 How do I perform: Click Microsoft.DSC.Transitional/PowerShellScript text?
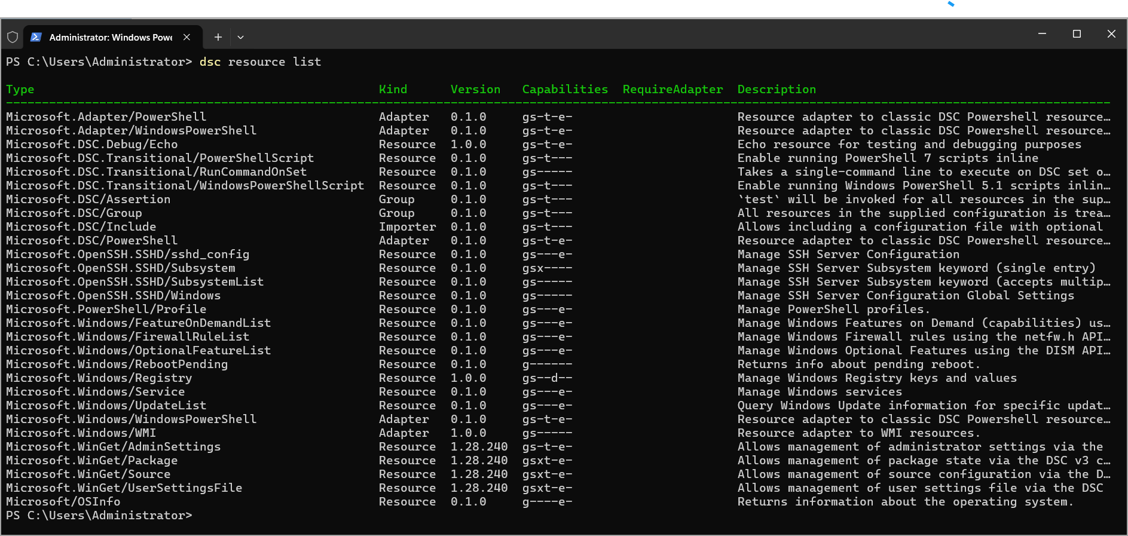(160, 158)
